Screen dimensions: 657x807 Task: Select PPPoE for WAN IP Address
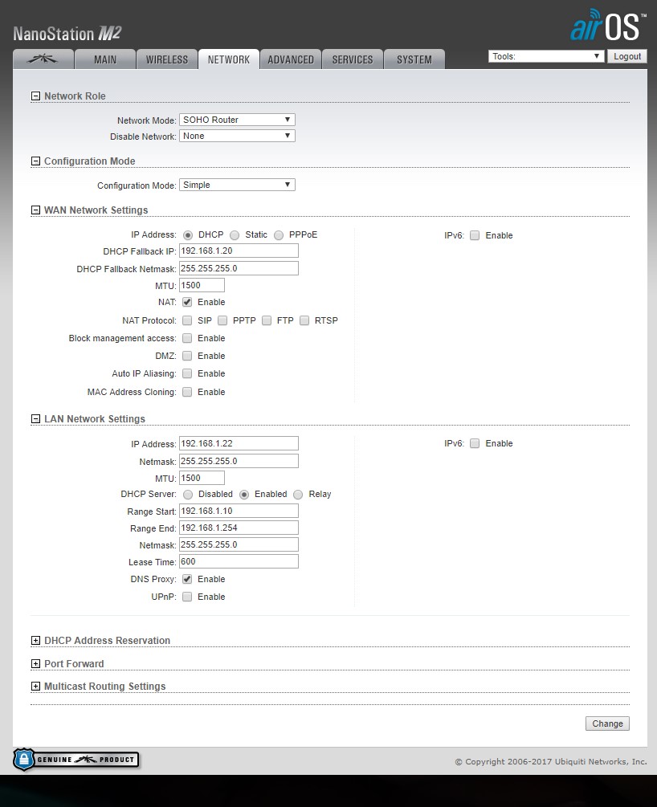(x=279, y=235)
